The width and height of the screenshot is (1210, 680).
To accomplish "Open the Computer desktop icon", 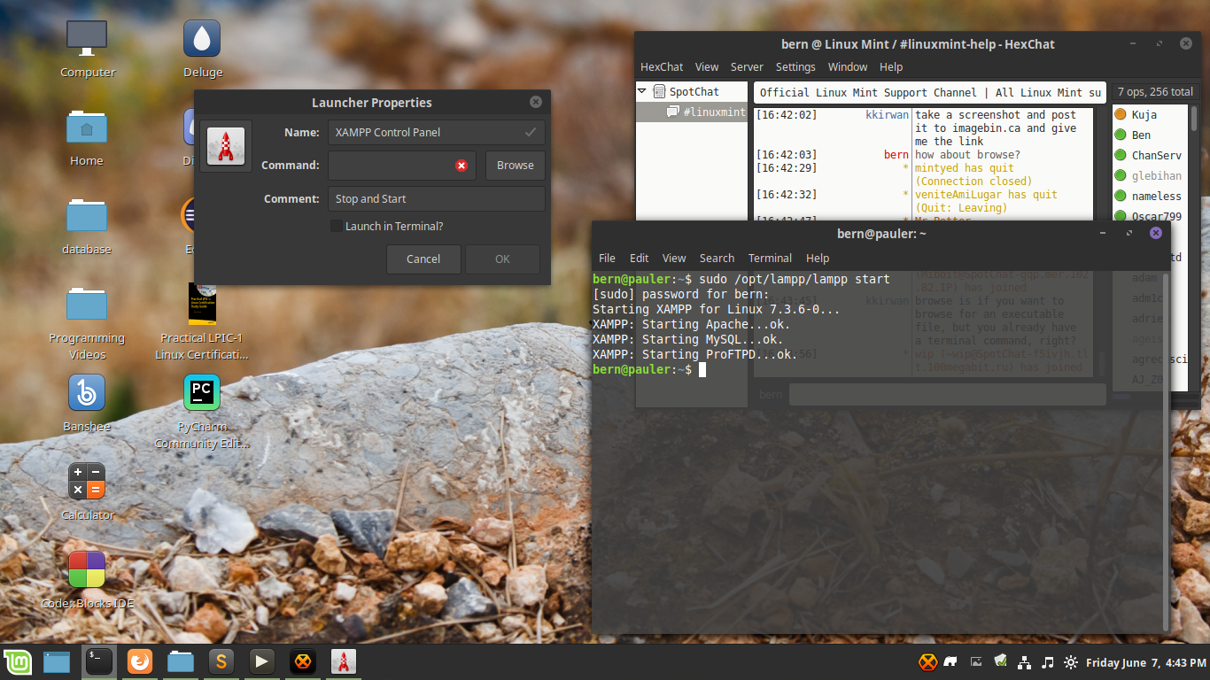I will (x=87, y=50).
